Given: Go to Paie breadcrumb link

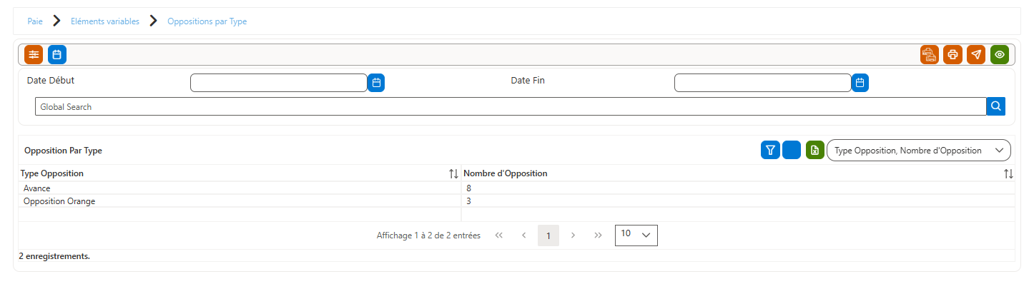Looking at the screenshot, I should 35,21.
